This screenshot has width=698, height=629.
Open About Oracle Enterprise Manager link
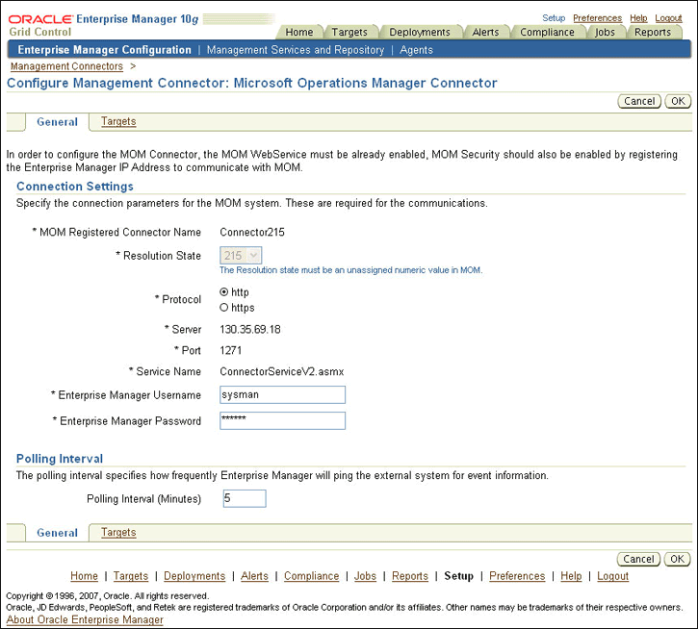pos(85,619)
